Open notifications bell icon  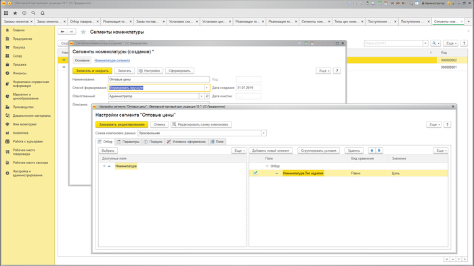coord(43,13)
